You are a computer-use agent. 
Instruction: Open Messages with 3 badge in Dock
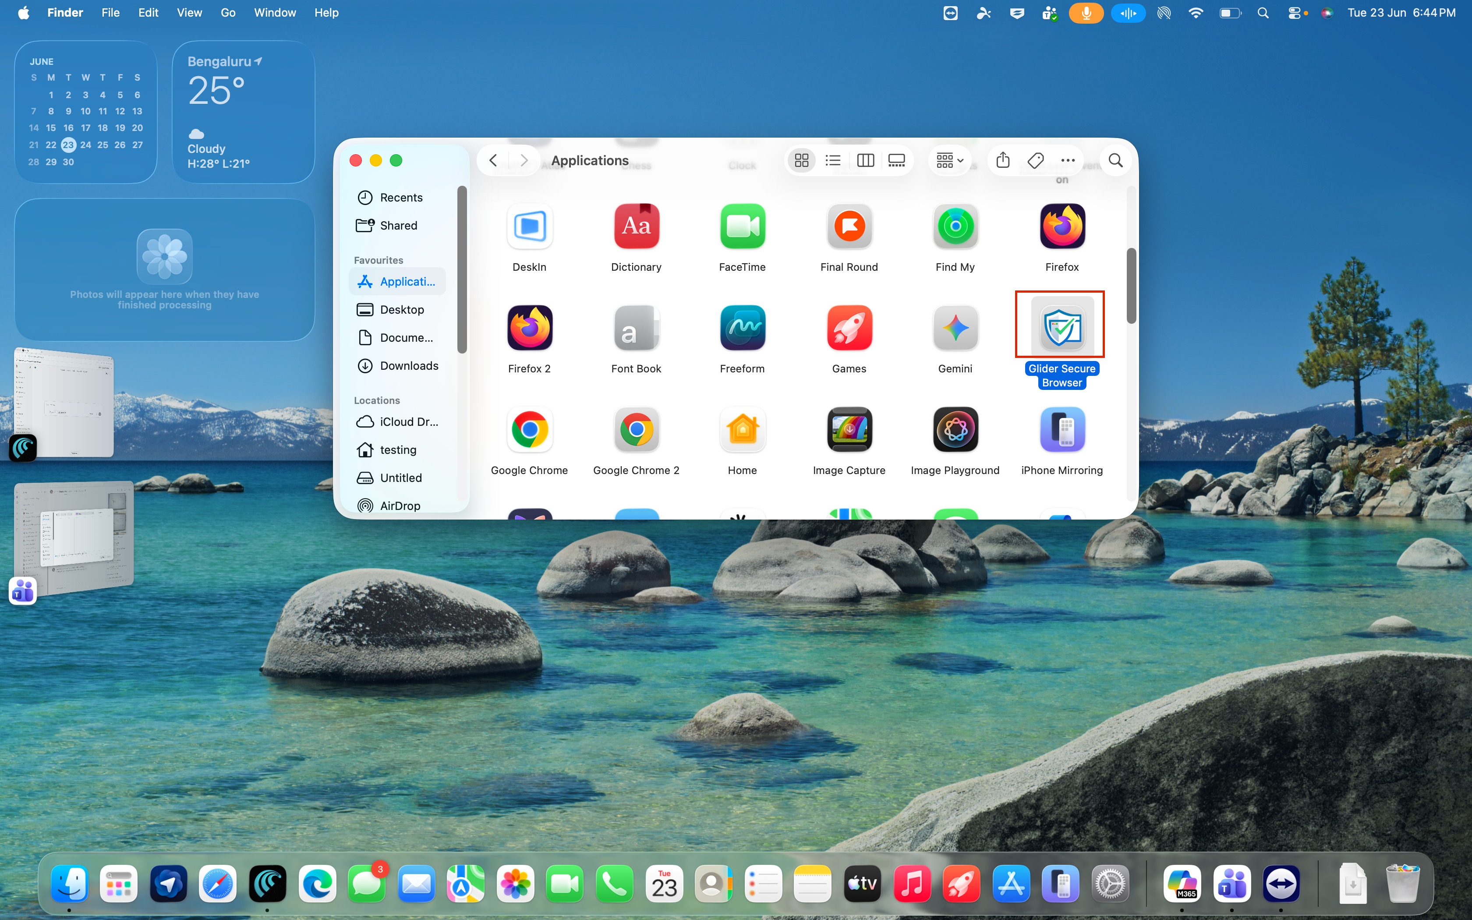pos(367,884)
